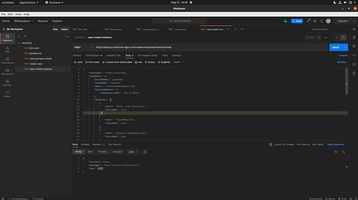Open the No Environment dropdown
358x200 pixels.
tap(329, 29)
